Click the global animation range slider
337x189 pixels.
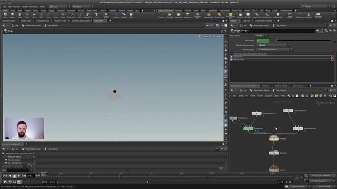tap(103, 182)
